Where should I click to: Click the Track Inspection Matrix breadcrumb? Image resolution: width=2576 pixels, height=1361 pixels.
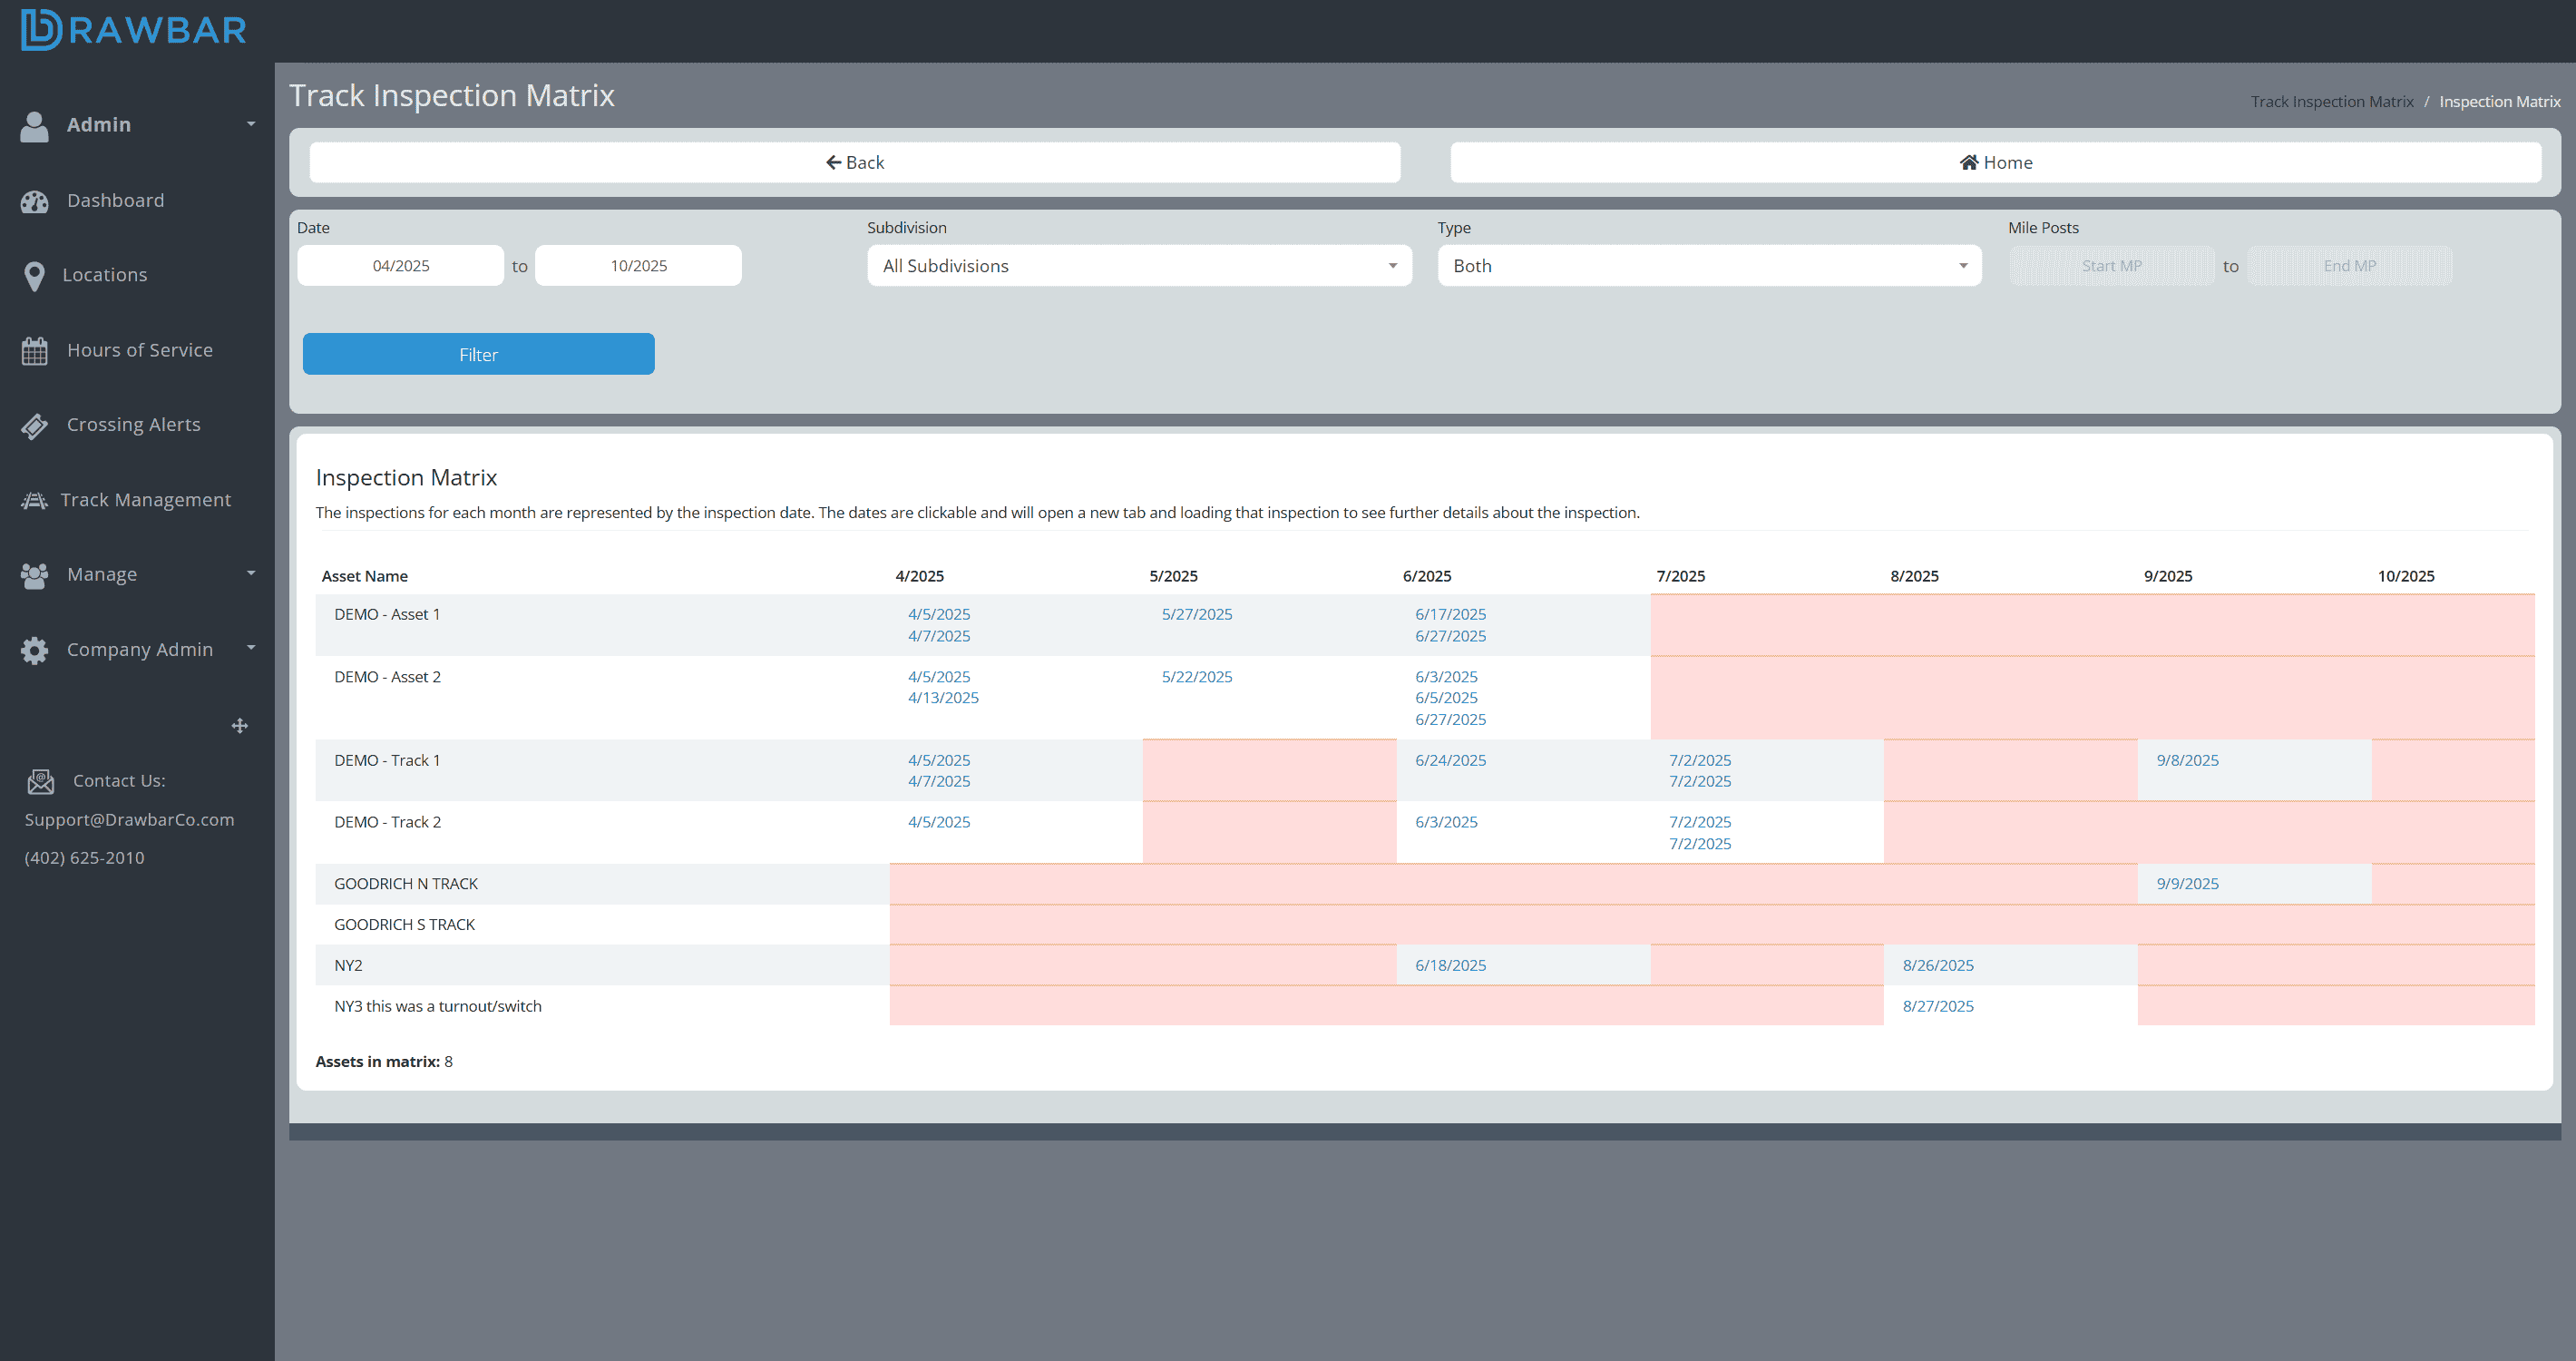[2331, 101]
